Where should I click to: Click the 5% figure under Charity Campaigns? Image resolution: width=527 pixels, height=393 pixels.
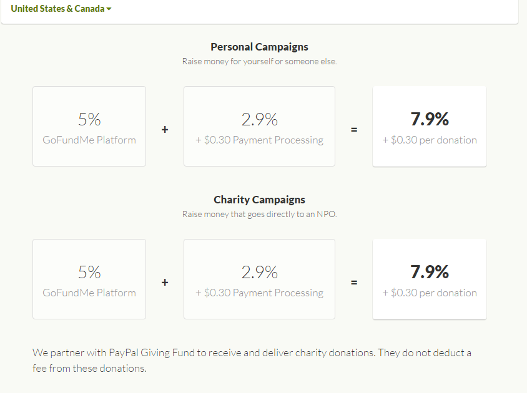89,272
